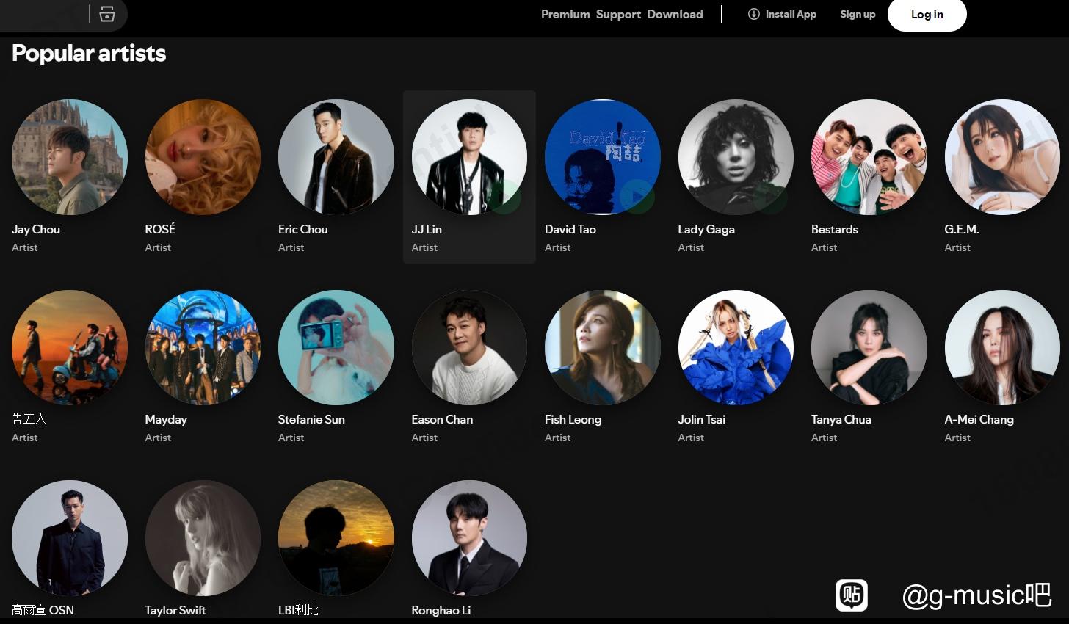Image resolution: width=1069 pixels, height=624 pixels.
Task: Open Lady Gaga's black-and-white photo
Action: (736, 157)
